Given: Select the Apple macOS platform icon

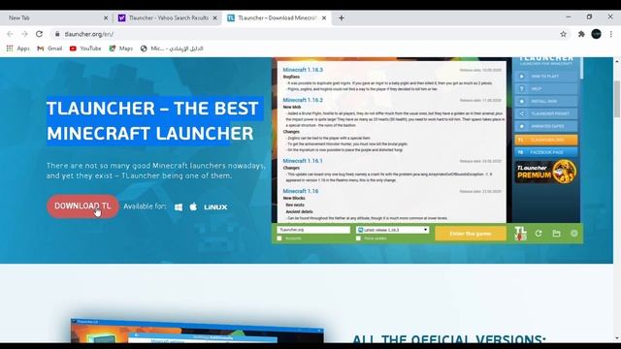Looking at the screenshot, I should tap(193, 206).
